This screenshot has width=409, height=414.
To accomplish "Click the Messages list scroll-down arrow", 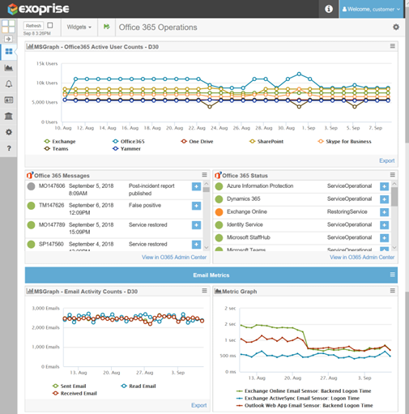I will click(x=207, y=248).
